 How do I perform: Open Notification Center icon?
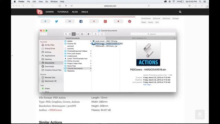[x=205, y=1]
